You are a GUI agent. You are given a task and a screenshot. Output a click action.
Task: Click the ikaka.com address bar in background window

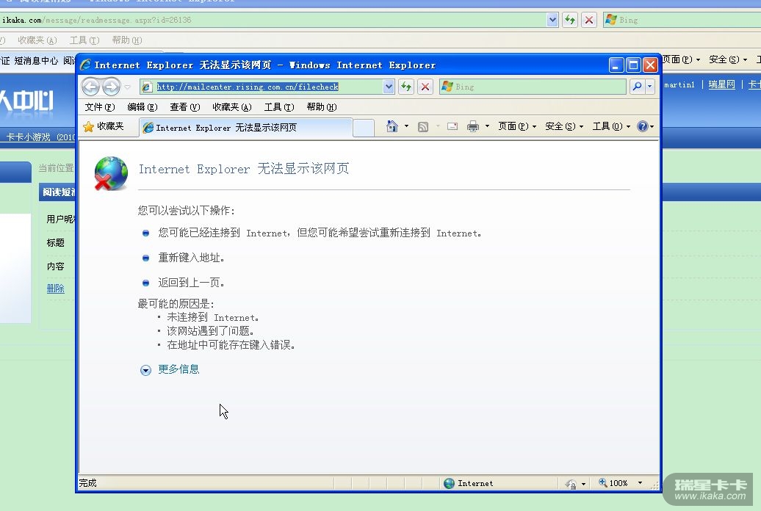(273, 20)
